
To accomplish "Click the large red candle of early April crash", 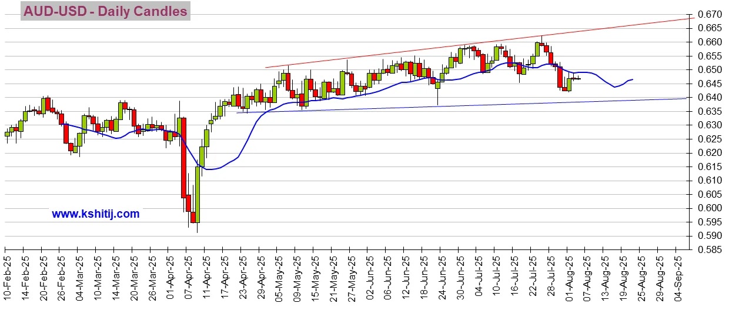I will click(183, 156).
